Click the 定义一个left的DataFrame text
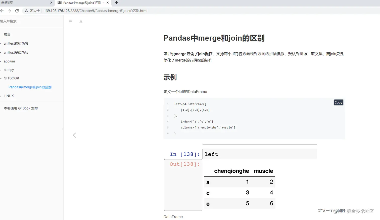380x220 pixels. [x=185, y=92]
